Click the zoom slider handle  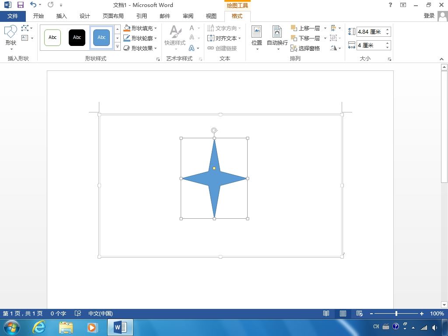pyautogui.click(x=396, y=313)
